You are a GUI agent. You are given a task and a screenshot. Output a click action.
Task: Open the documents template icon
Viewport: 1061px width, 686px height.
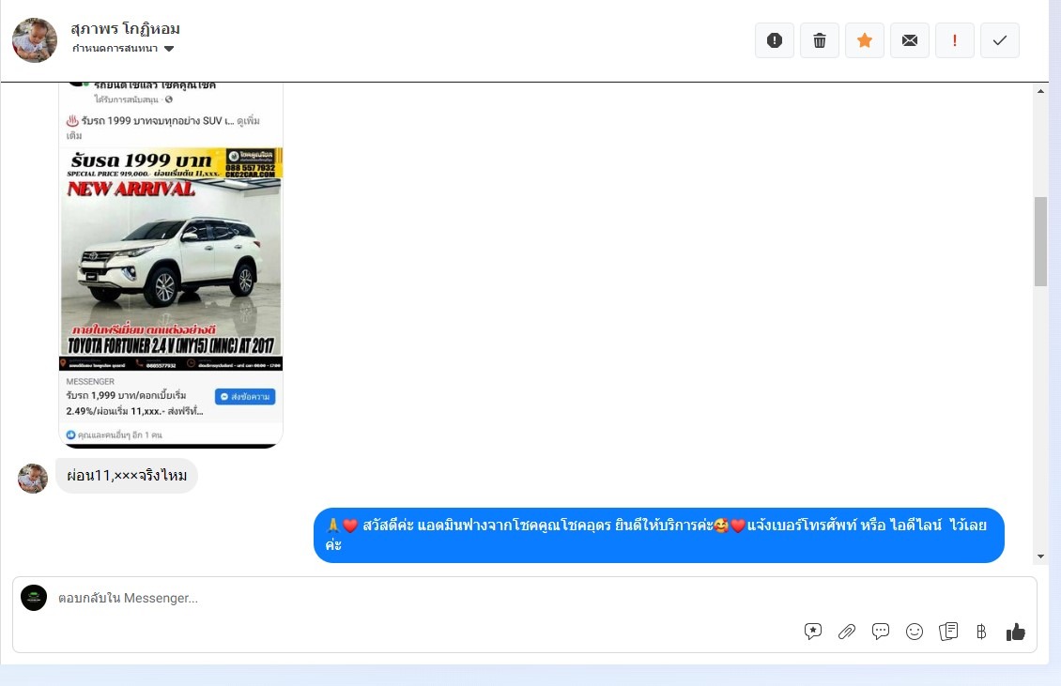coord(948,632)
